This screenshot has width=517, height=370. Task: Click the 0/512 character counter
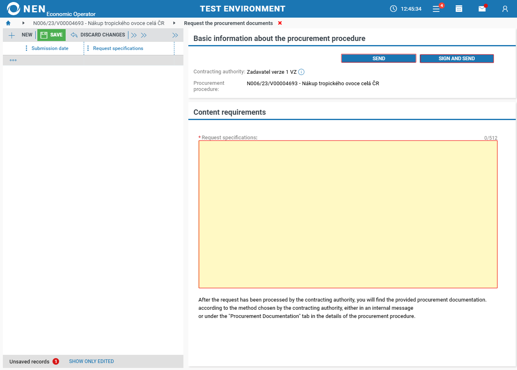click(x=491, y=138)
